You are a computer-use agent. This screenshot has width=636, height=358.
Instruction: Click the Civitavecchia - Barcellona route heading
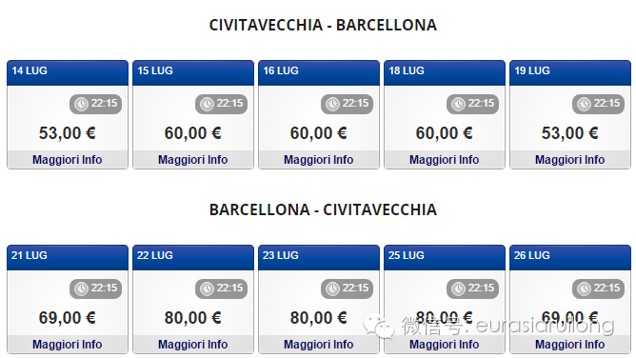323,25
